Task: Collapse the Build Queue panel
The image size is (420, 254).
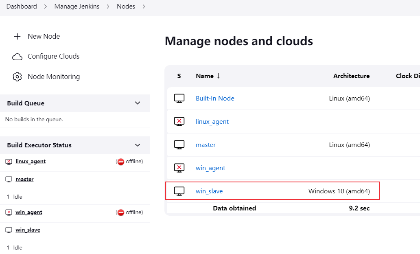Action: 138,103
